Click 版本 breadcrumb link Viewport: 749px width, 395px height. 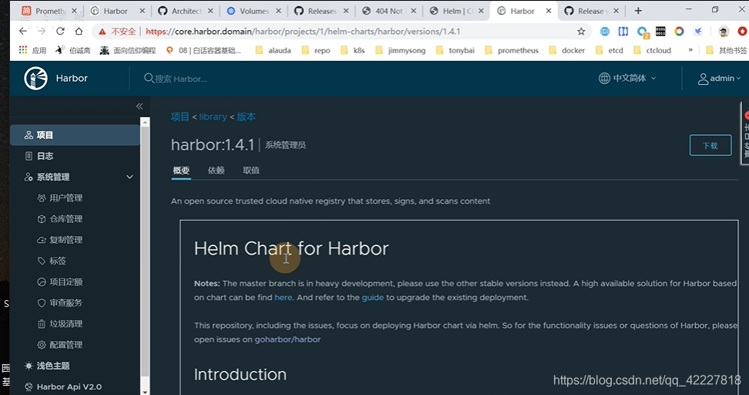point(246,117)
